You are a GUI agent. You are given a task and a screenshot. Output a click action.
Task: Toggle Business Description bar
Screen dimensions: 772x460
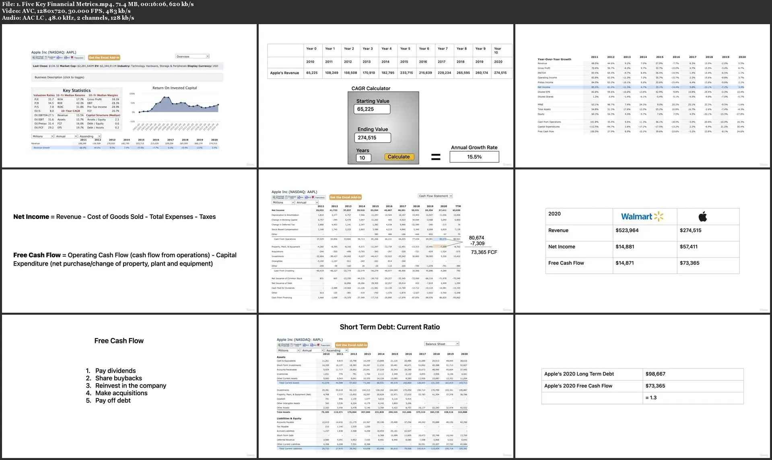click(x=127, y=77)
